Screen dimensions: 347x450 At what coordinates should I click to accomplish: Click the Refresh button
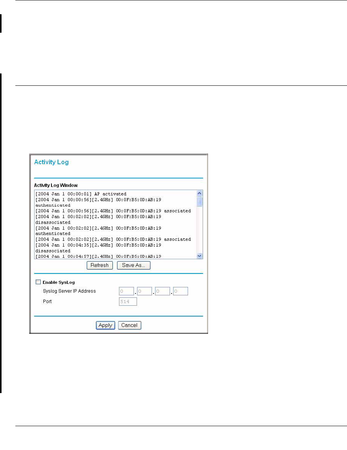[100, 265]
